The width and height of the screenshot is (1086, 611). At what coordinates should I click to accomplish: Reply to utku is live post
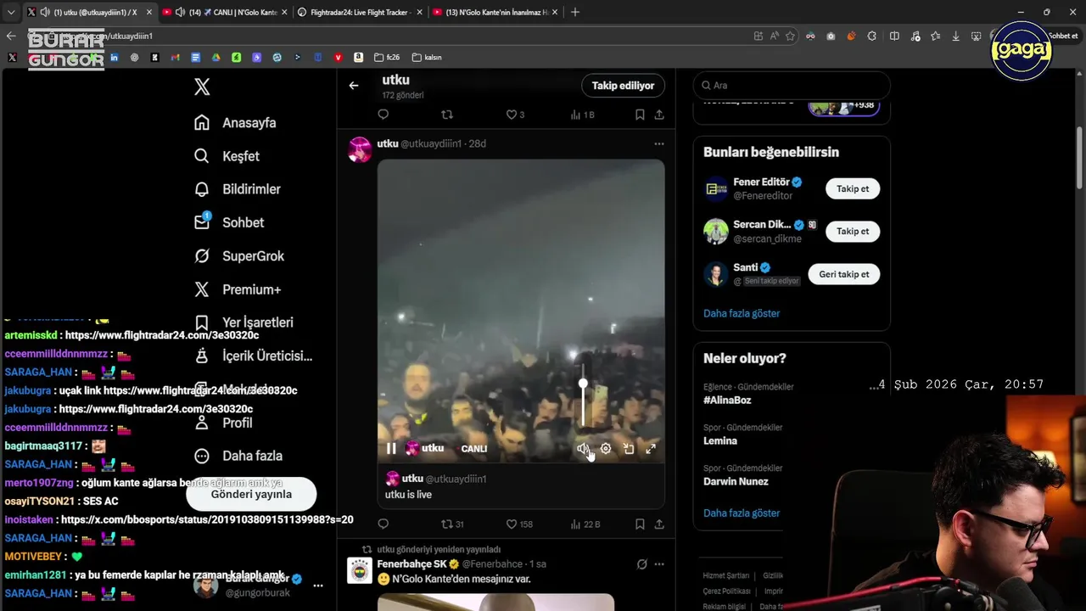tap(383, 524)
